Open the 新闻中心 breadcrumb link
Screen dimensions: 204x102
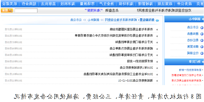94,20
